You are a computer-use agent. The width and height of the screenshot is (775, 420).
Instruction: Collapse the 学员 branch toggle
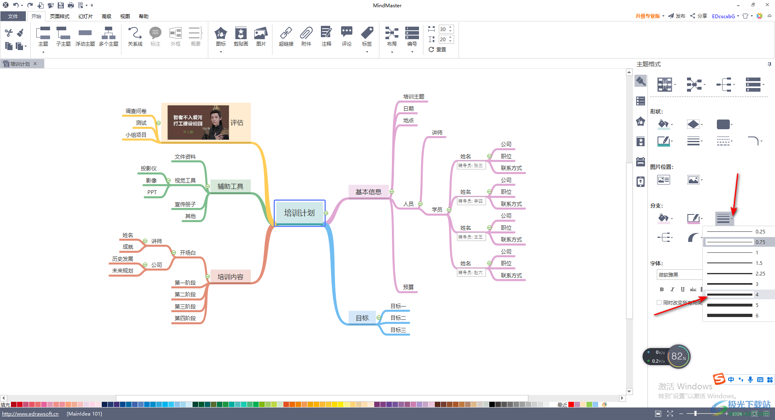click(x=449, y=210)
